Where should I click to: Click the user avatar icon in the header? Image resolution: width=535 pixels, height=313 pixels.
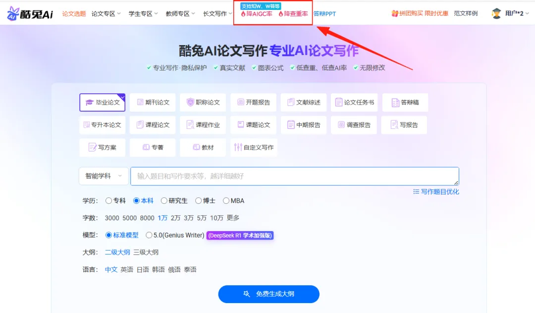496,14
